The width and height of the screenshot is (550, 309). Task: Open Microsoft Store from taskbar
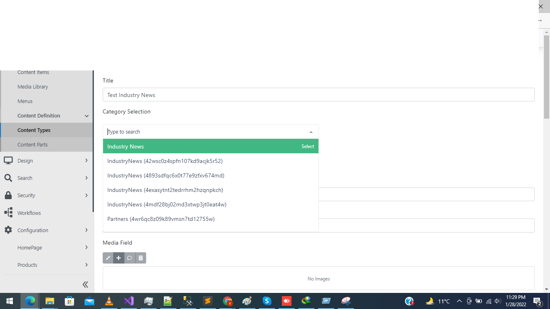pos(69,301)
